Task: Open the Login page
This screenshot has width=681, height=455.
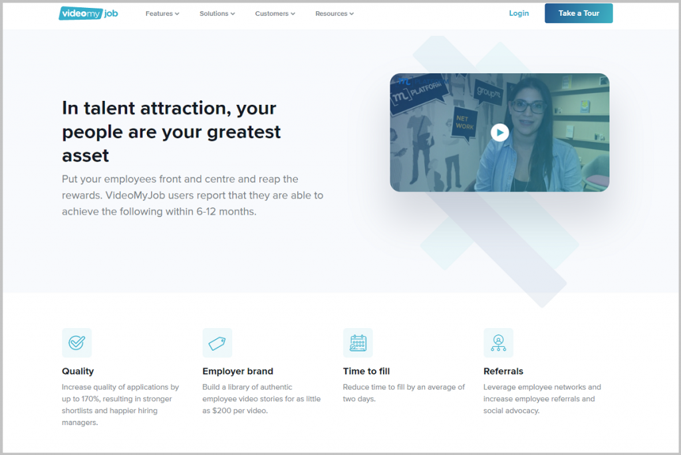Action: [519, 13]
